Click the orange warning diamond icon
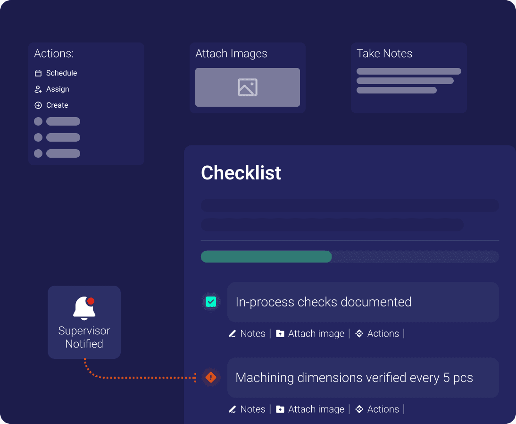This screenshot has width=516, height=424. click(x=211, y=377)
